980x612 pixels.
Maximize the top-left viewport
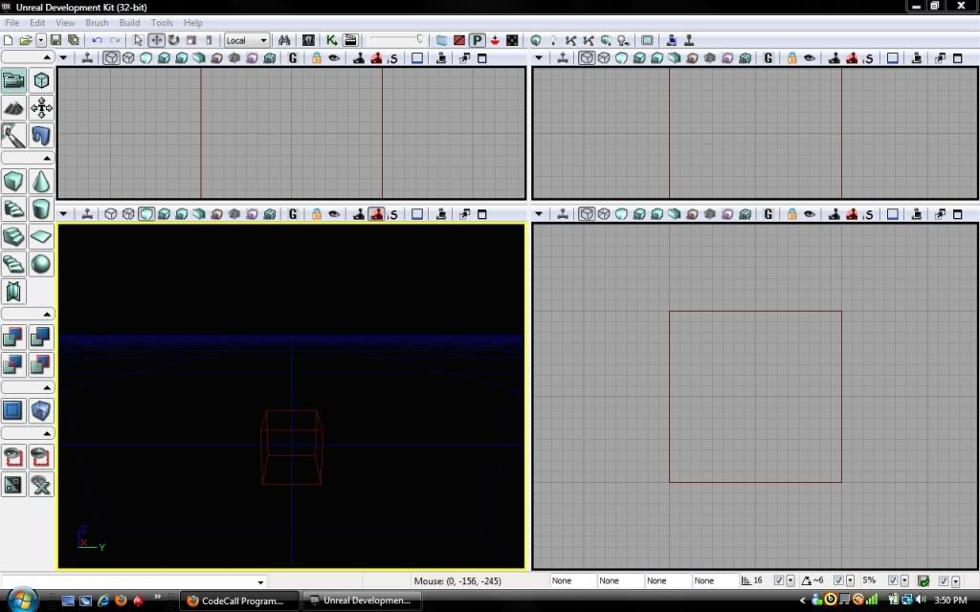(482, 58)
